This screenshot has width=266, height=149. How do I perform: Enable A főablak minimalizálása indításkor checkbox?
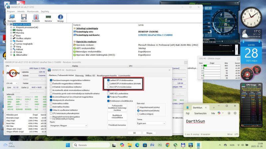tap(51, 87)
